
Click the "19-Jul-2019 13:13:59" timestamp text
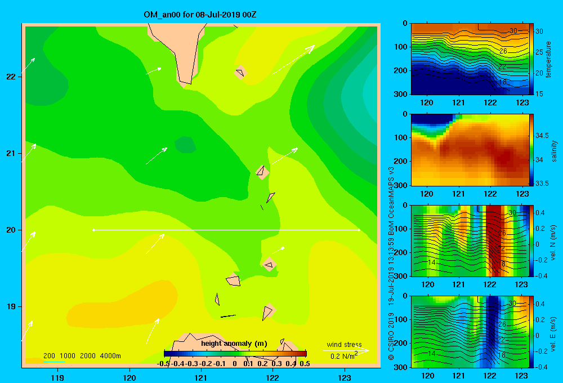pyautogui.click(x=391, y=271)
